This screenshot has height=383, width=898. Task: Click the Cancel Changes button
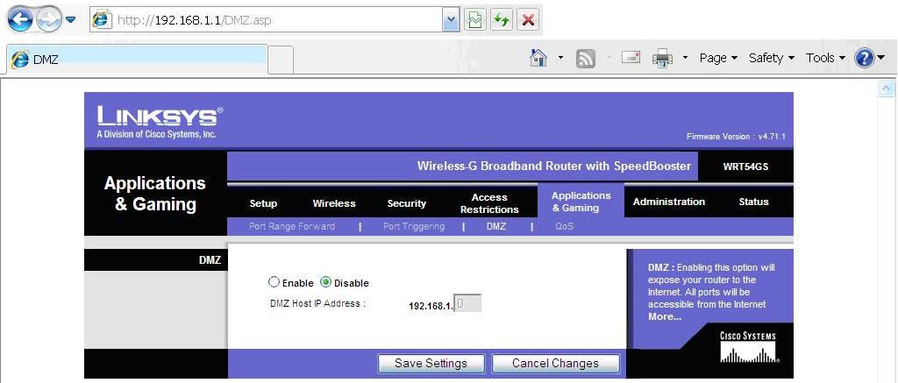pos(555,364)
